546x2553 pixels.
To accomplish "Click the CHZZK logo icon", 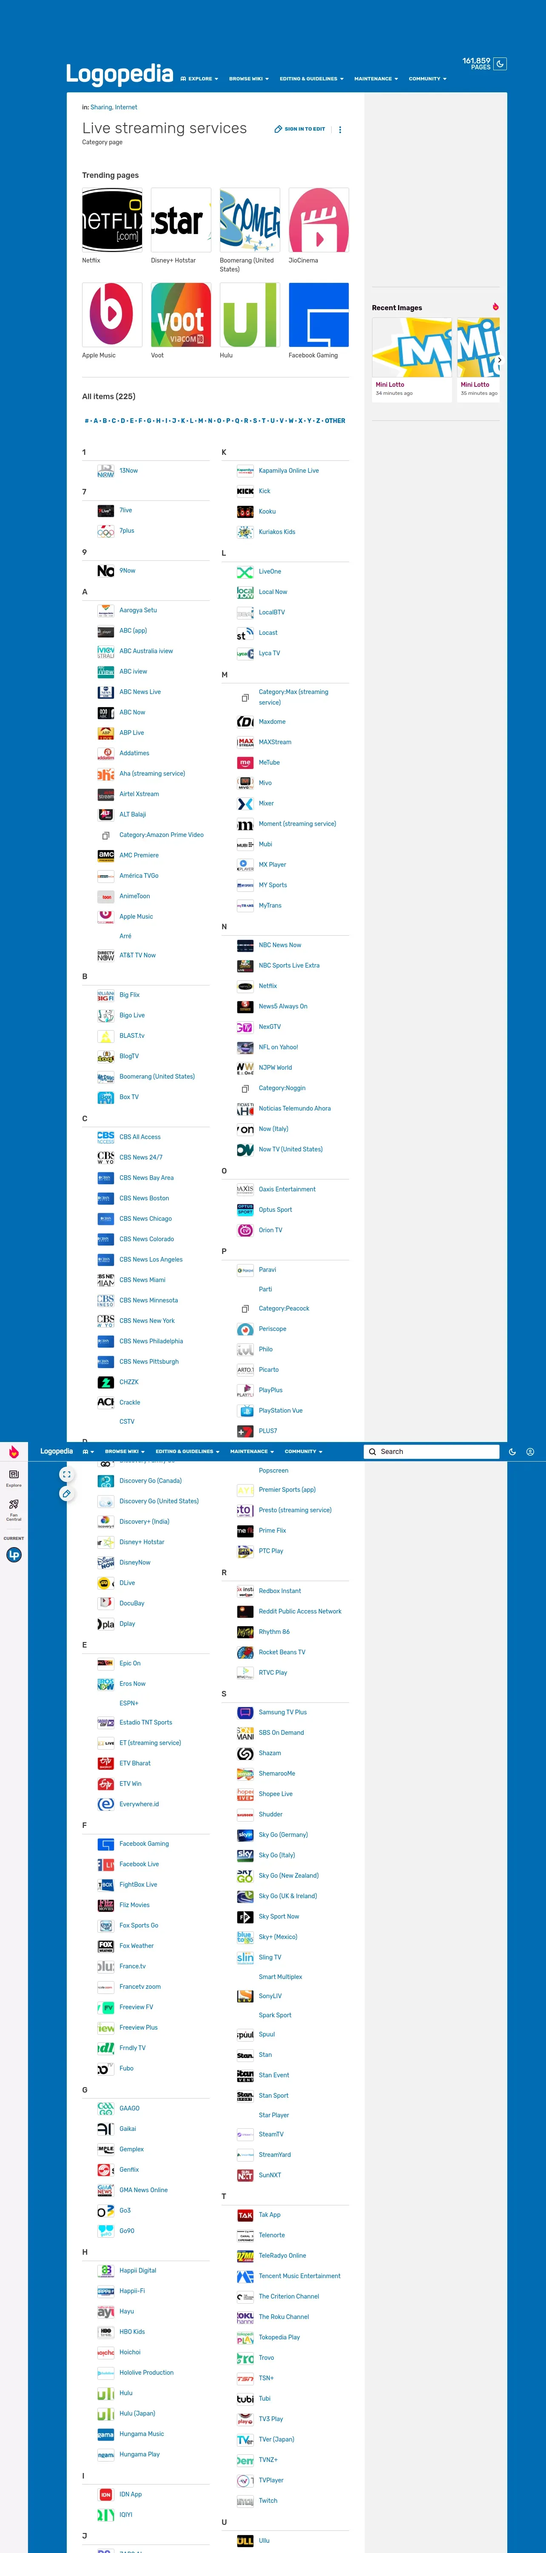I will point(106,1382).
